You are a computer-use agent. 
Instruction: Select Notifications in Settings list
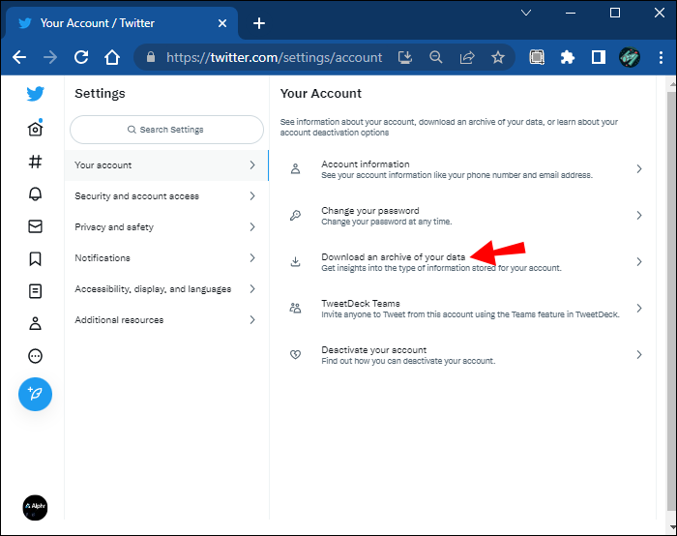click(166, 258)
